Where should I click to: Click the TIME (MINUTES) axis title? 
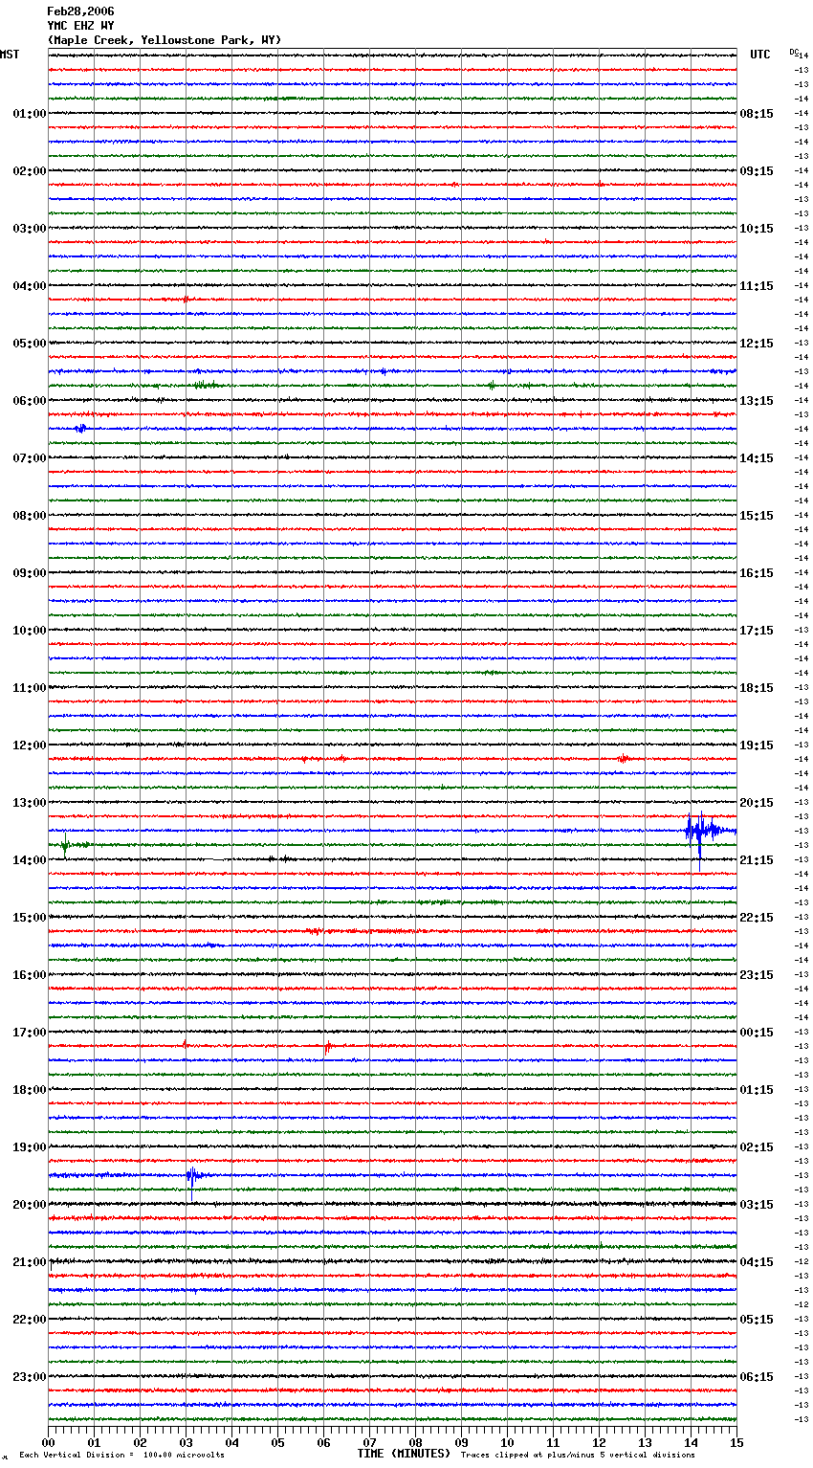(404, 1454)
